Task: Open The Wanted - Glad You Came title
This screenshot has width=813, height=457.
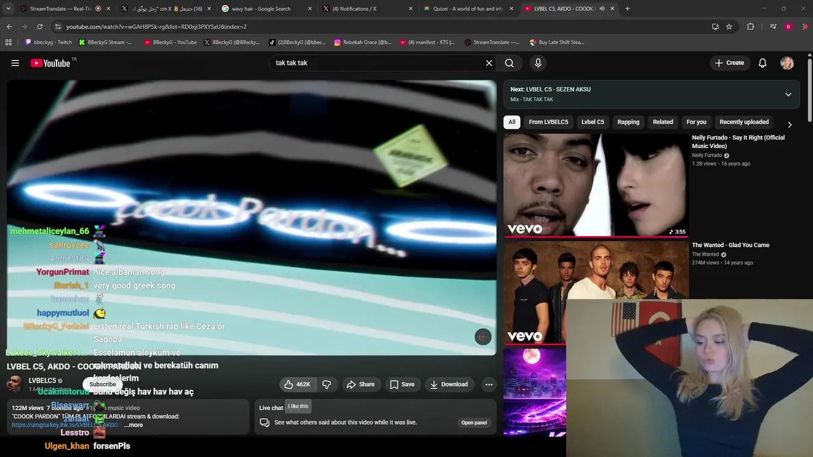Action: 730,245
